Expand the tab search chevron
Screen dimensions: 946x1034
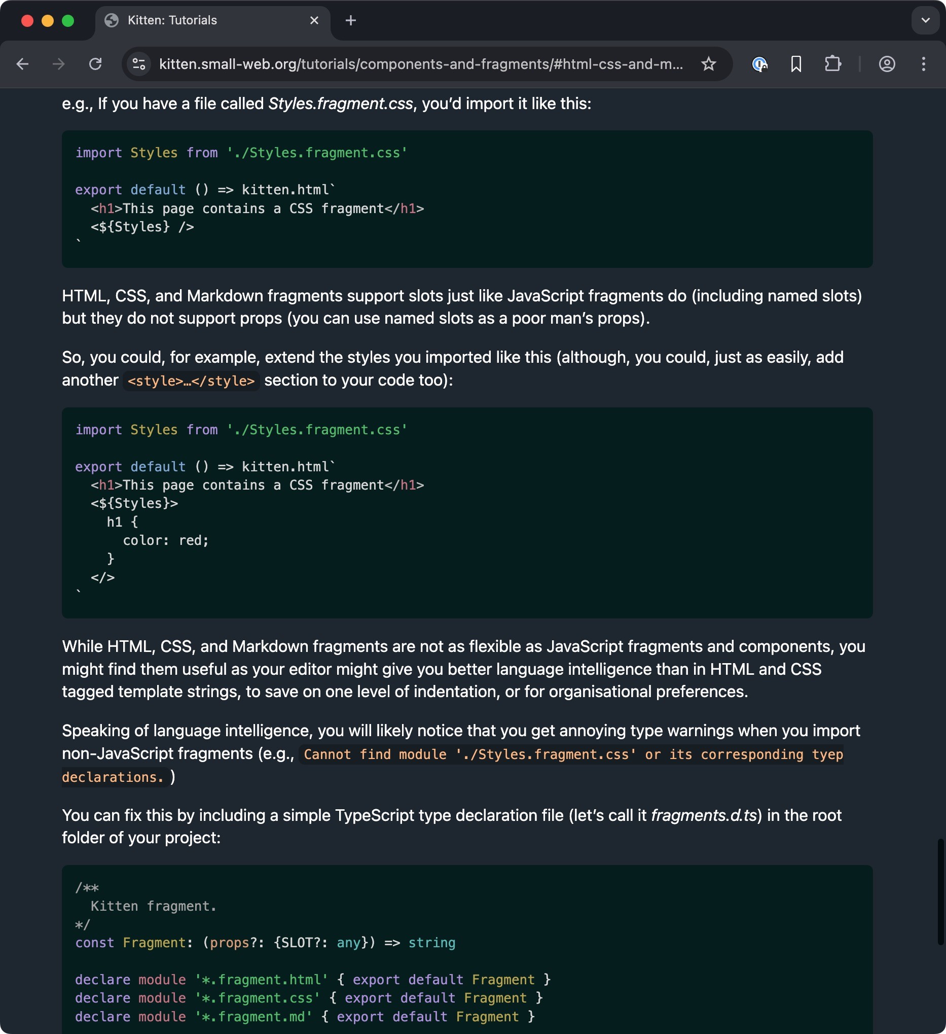925,20
